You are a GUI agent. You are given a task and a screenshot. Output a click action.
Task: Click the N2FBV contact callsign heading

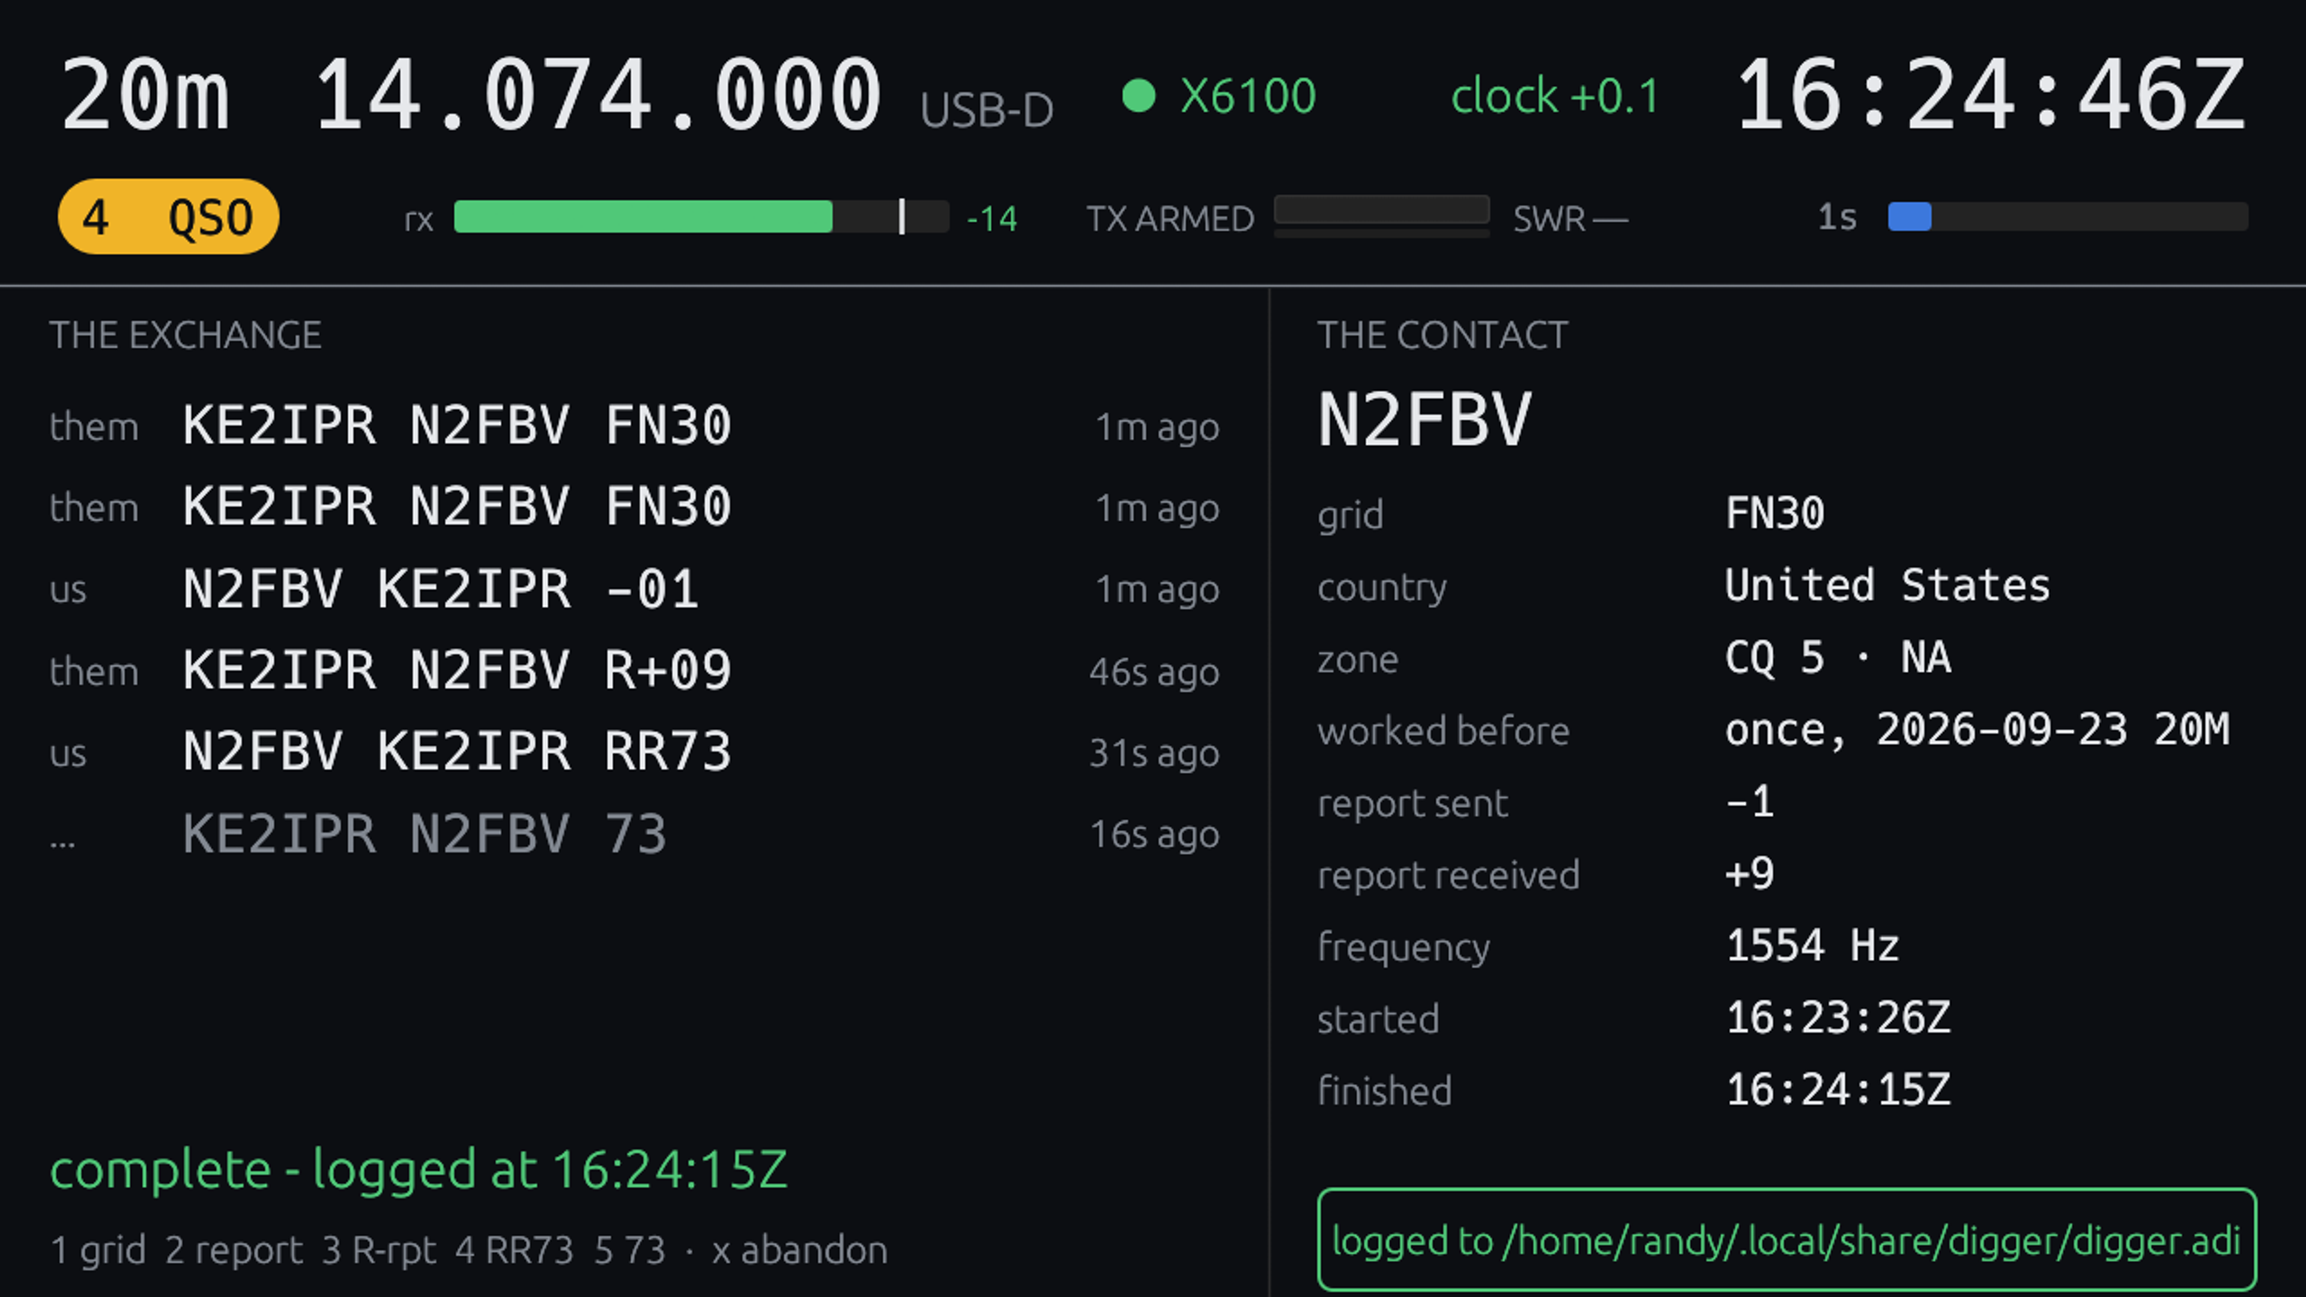1424,420
